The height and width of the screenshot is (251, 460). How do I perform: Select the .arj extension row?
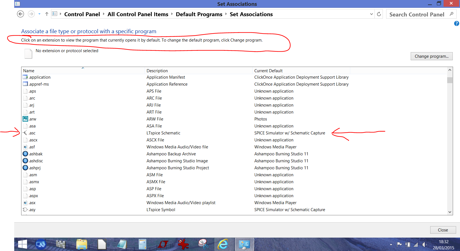point(234,105)
